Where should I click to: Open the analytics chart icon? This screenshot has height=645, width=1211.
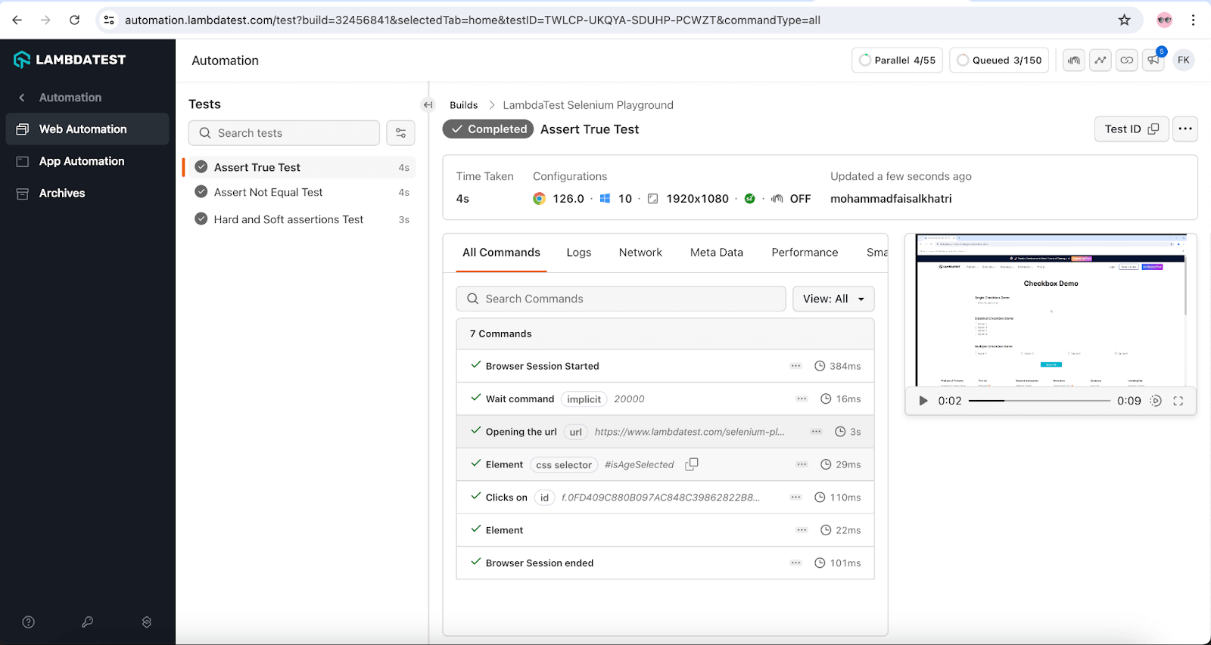tap(1100, 60)
